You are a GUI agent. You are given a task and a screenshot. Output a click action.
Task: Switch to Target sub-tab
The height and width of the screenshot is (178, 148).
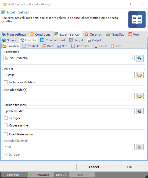coord(76,40)
